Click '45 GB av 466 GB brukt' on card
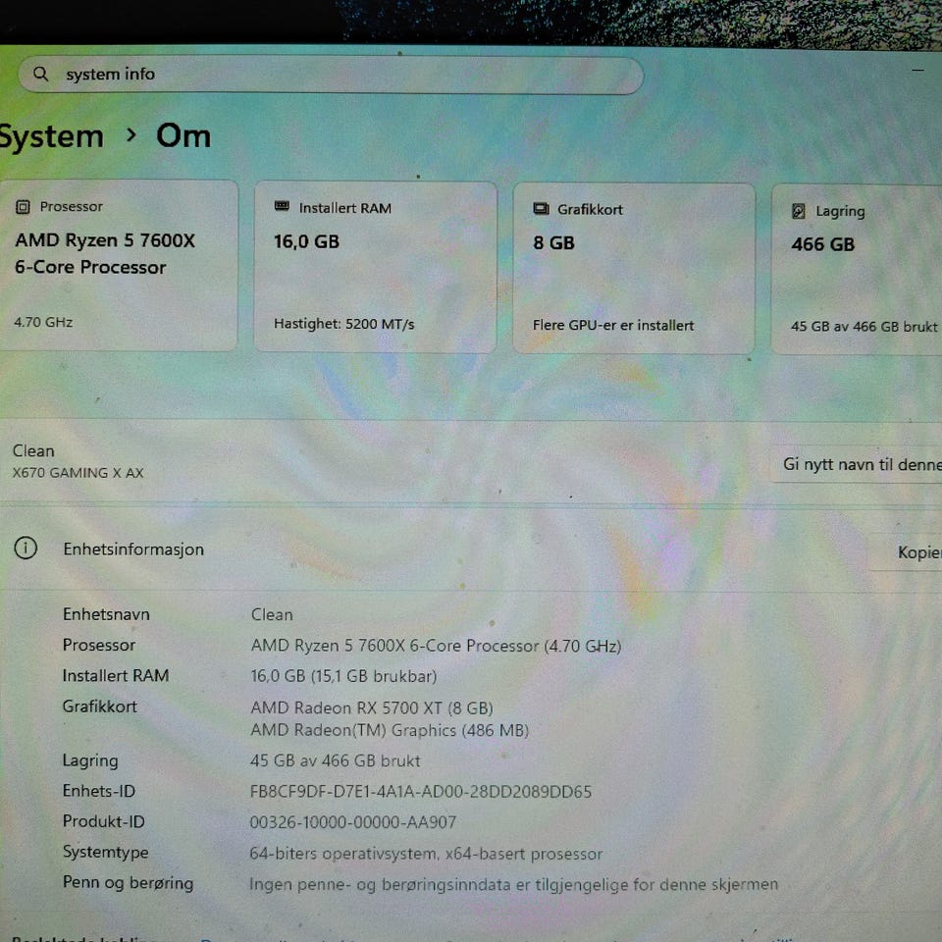 [x=863, y=327]
